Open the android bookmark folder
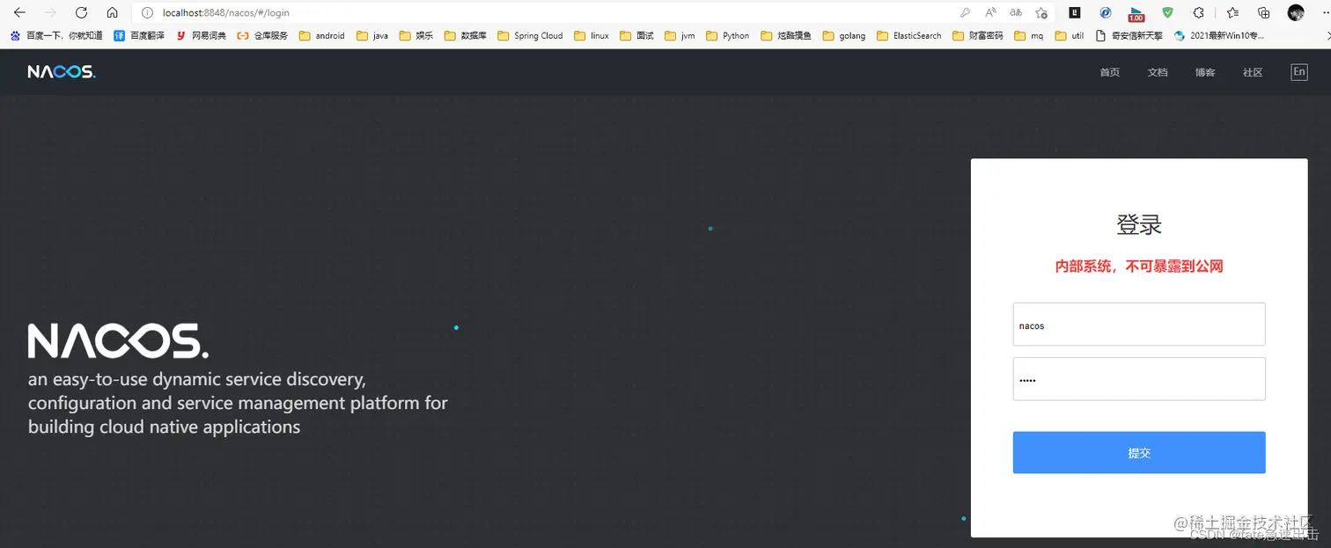The width and height of the screenshot is (1331, 548). pos(322,36)
